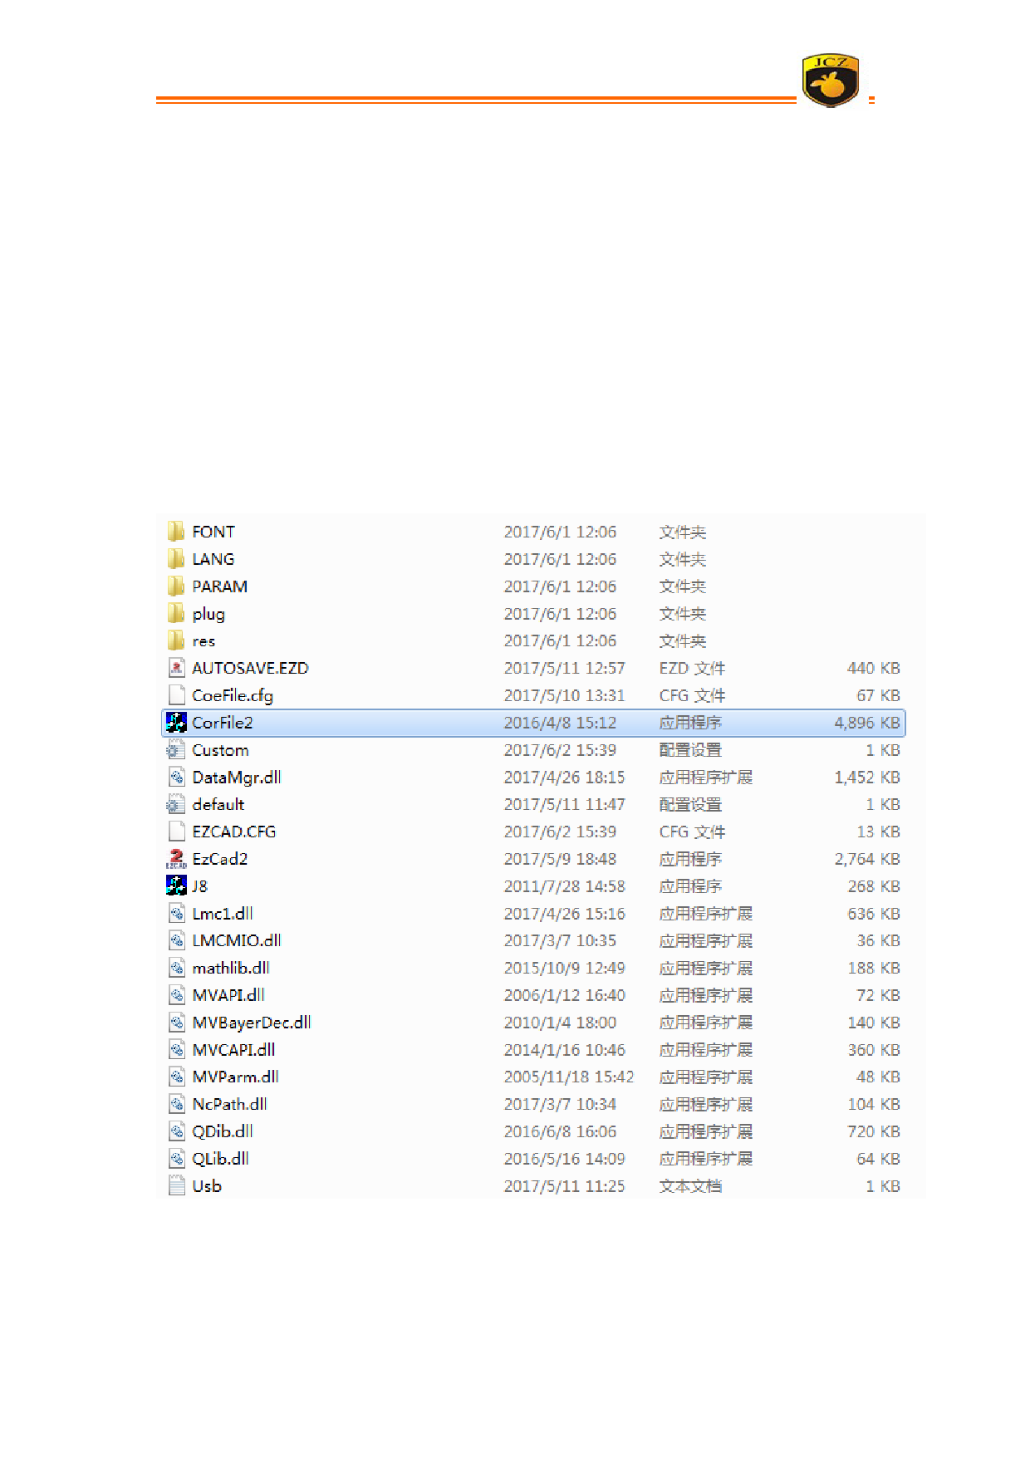Select the plug folder icon
Image resolution: width=1030 pixels, height=1457 pixels.
click(x=176, y=614)
